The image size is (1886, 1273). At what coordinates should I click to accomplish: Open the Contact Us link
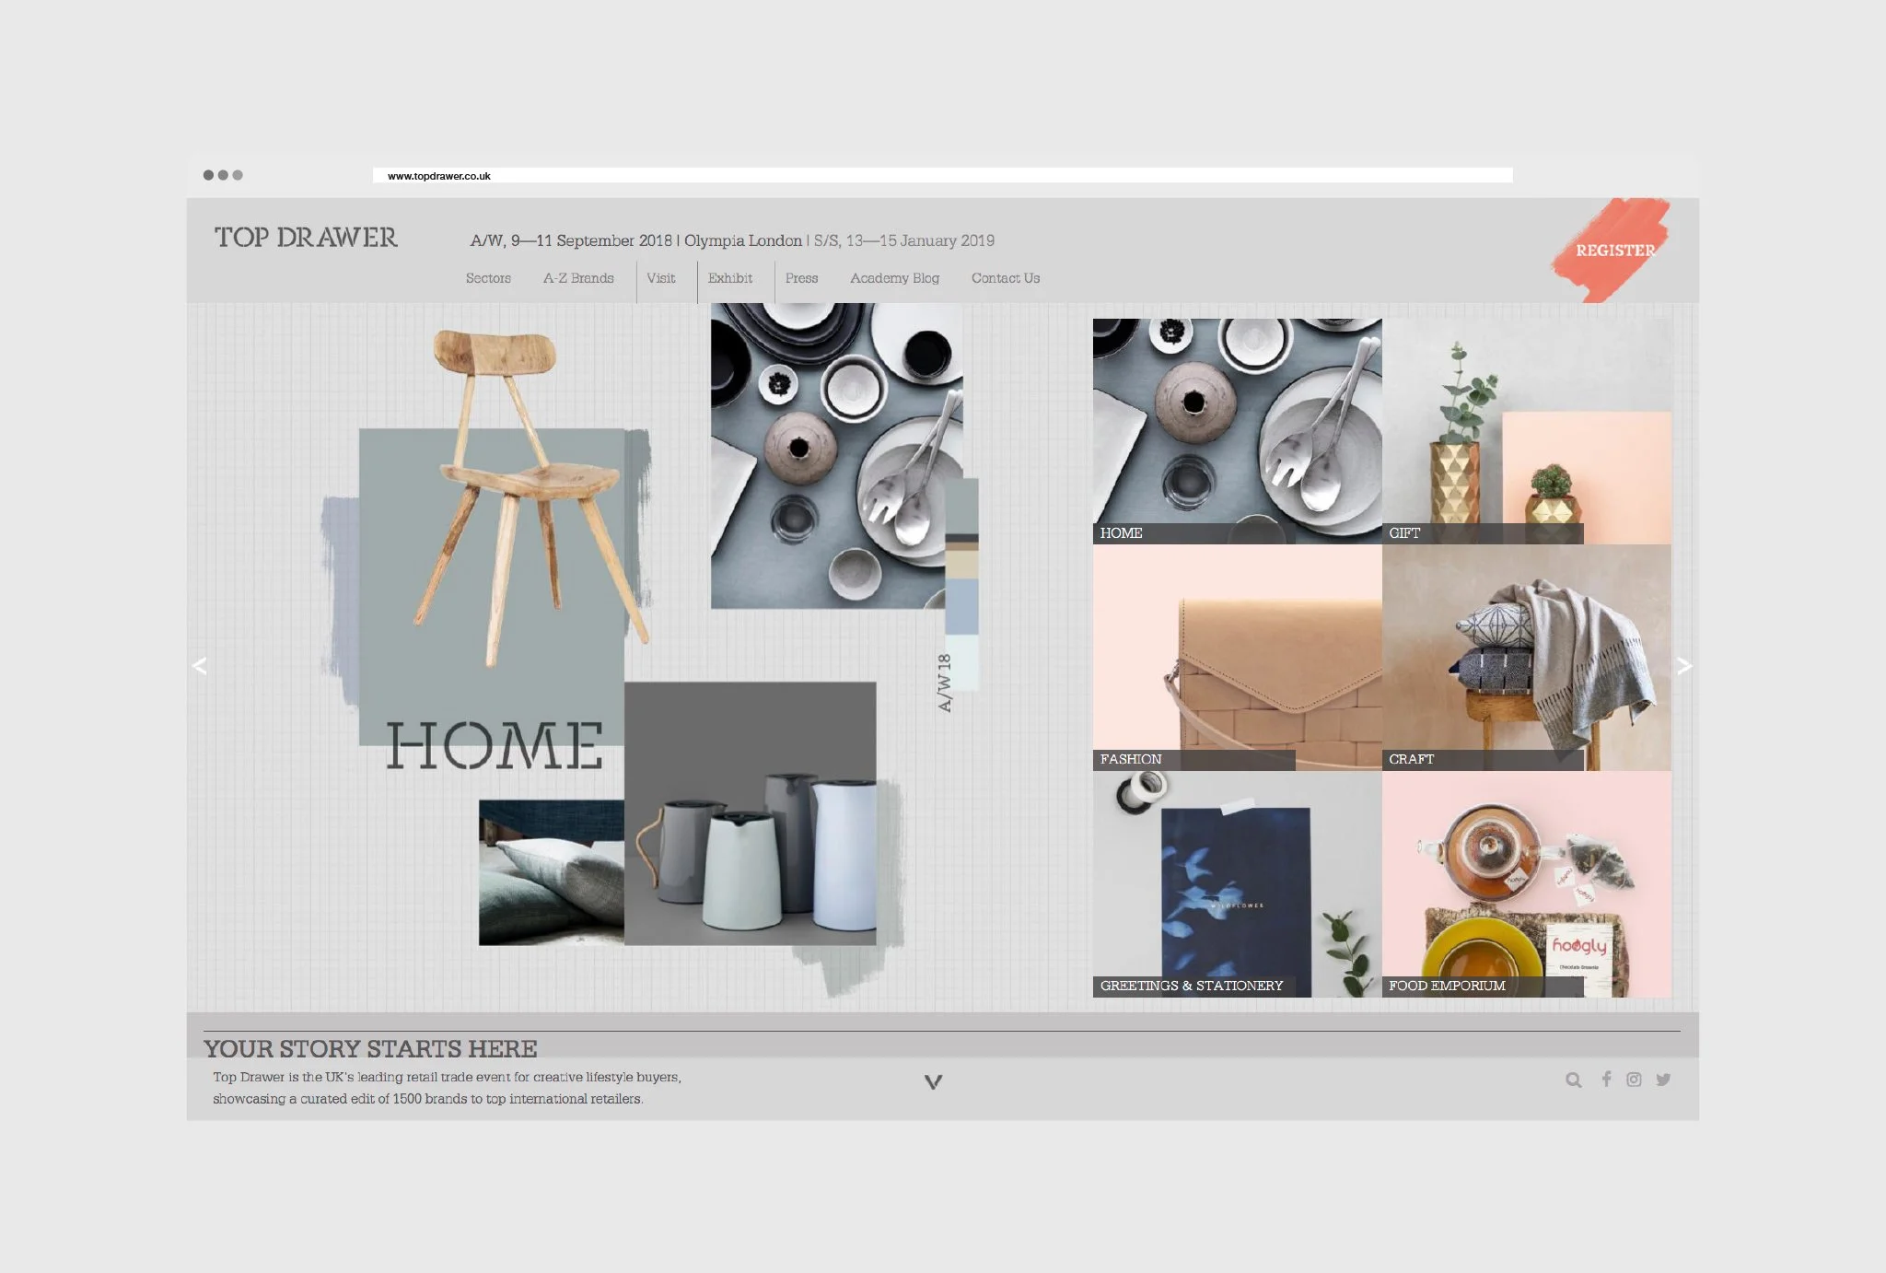[1006, 278]
